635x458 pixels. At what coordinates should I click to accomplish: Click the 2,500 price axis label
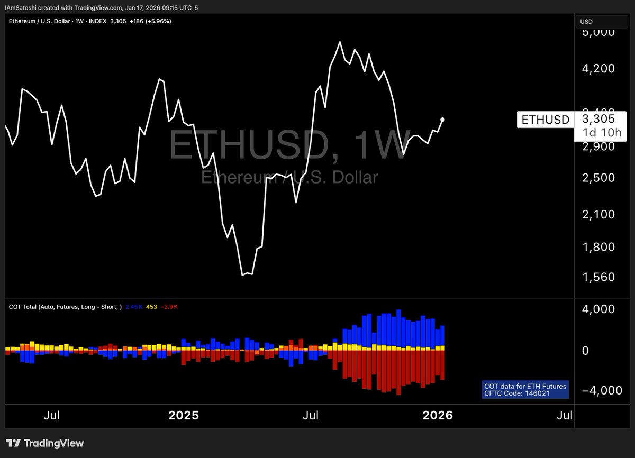(x=598, y=177)
